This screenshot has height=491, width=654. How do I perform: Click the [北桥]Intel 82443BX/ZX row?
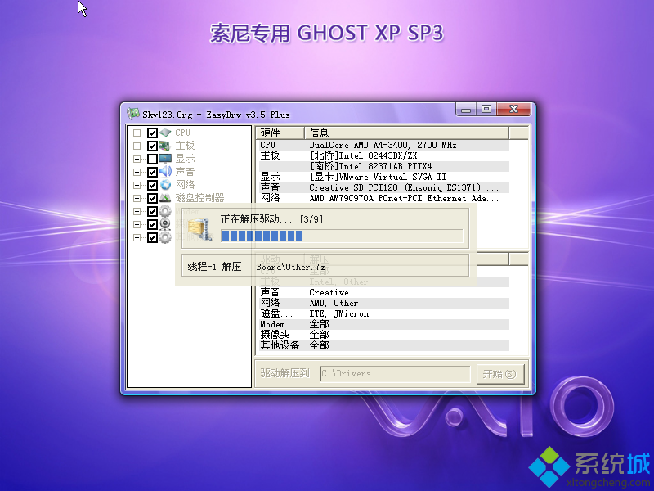point(383,155)
